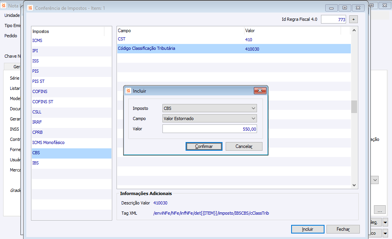This screenshot has height=239, width=392.
Task: Confirm the inclusion with the Confirmar button
Action: [x=204, y=146]
